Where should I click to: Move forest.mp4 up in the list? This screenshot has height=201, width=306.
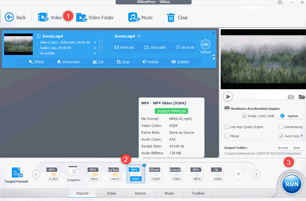click(x=214, y=55)
